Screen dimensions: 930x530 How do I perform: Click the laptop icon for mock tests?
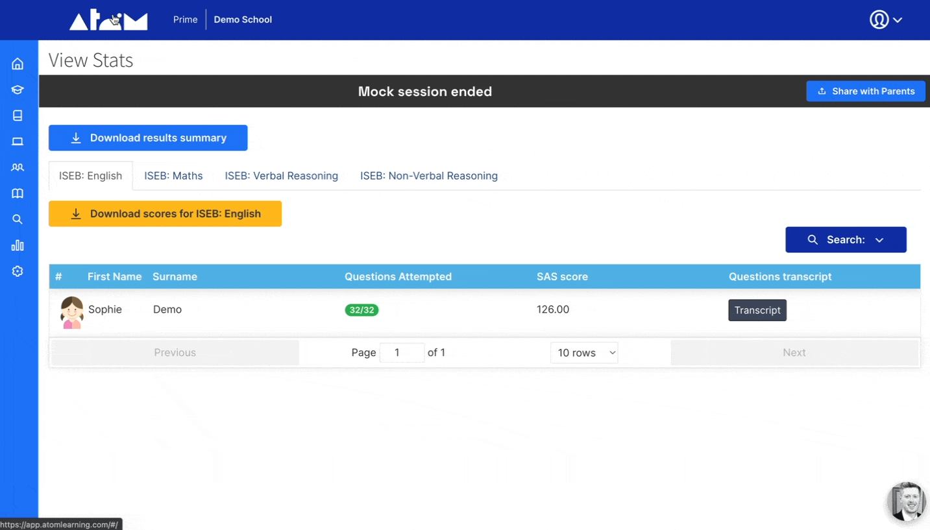click(18, 141)
